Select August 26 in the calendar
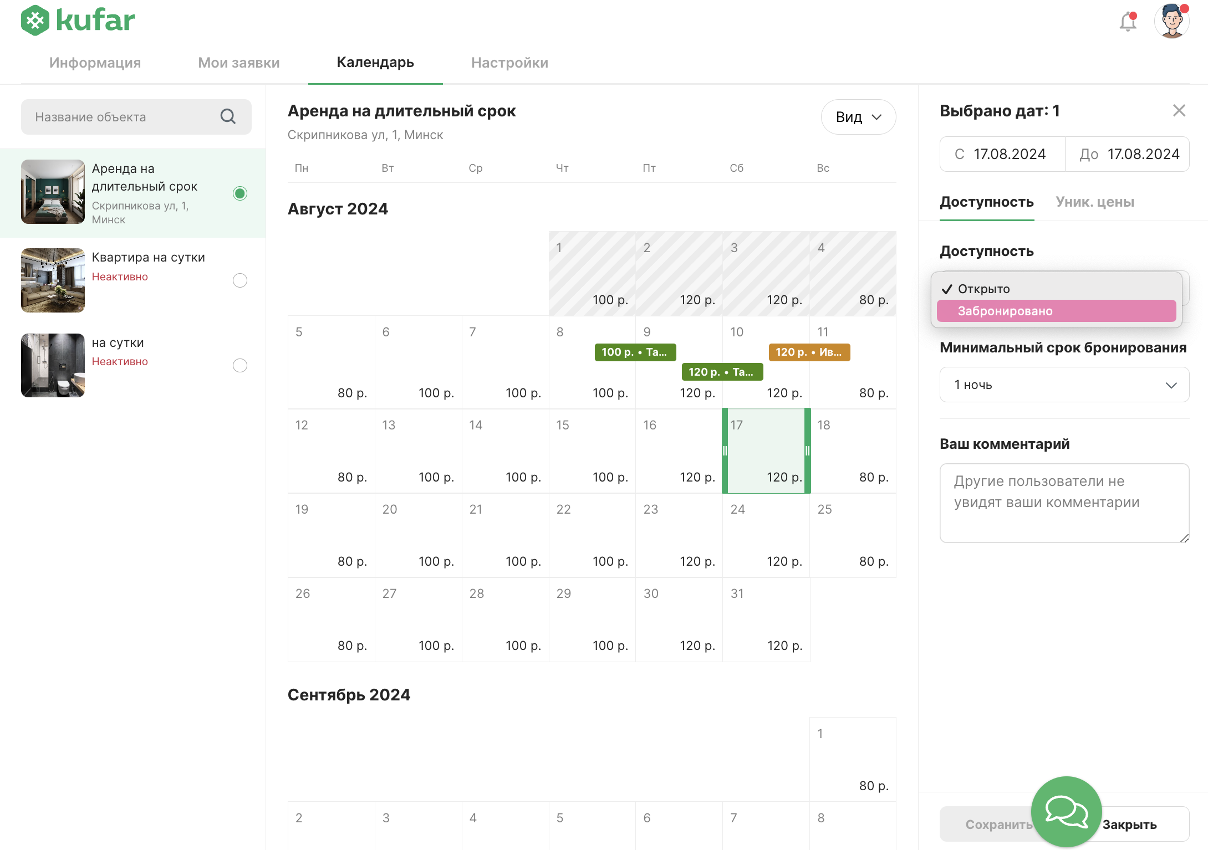The image size is (1208, 850). pos(332,619)
